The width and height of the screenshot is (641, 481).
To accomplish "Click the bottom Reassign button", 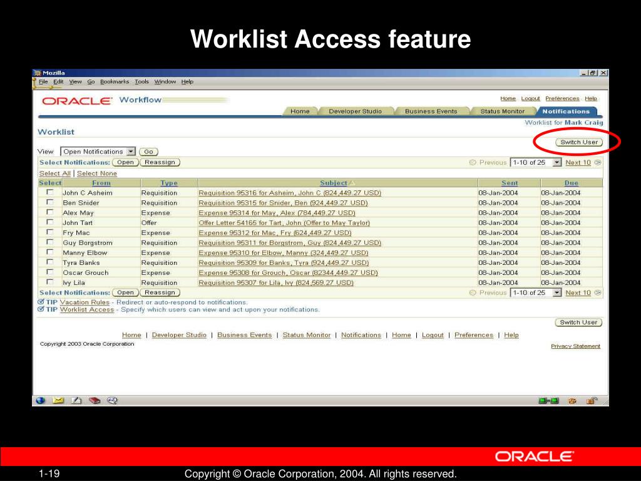I will coord(160,293).
